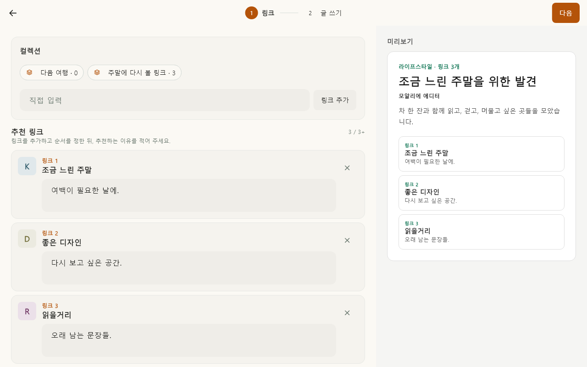Focus the 직접 입력 link field
Viewport: 587px width, 367px height.
tap(165, 100)
